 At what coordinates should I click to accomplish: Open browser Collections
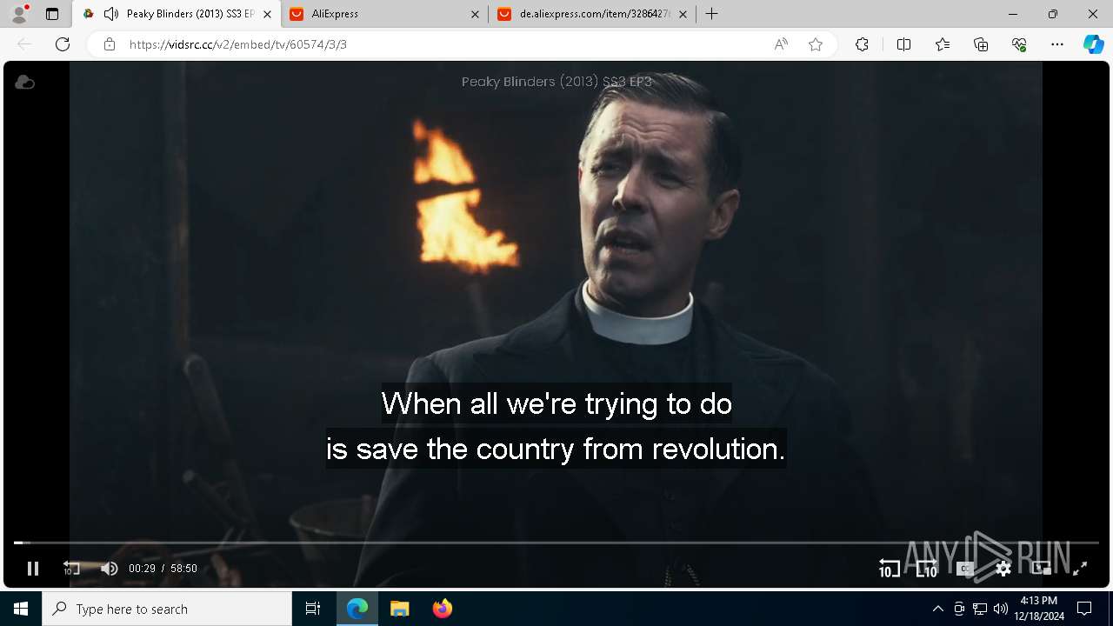pos(981,44)
